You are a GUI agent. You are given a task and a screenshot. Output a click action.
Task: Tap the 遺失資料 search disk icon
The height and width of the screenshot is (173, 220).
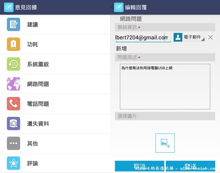point(13,123)
